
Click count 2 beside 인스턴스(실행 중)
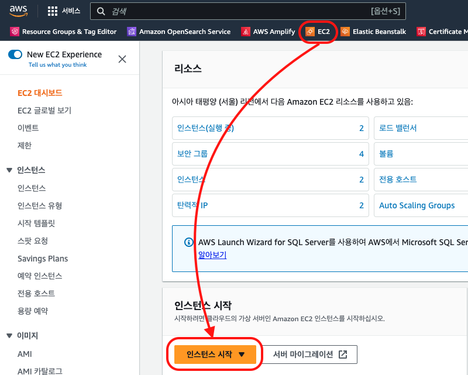[x=362, y=128]
